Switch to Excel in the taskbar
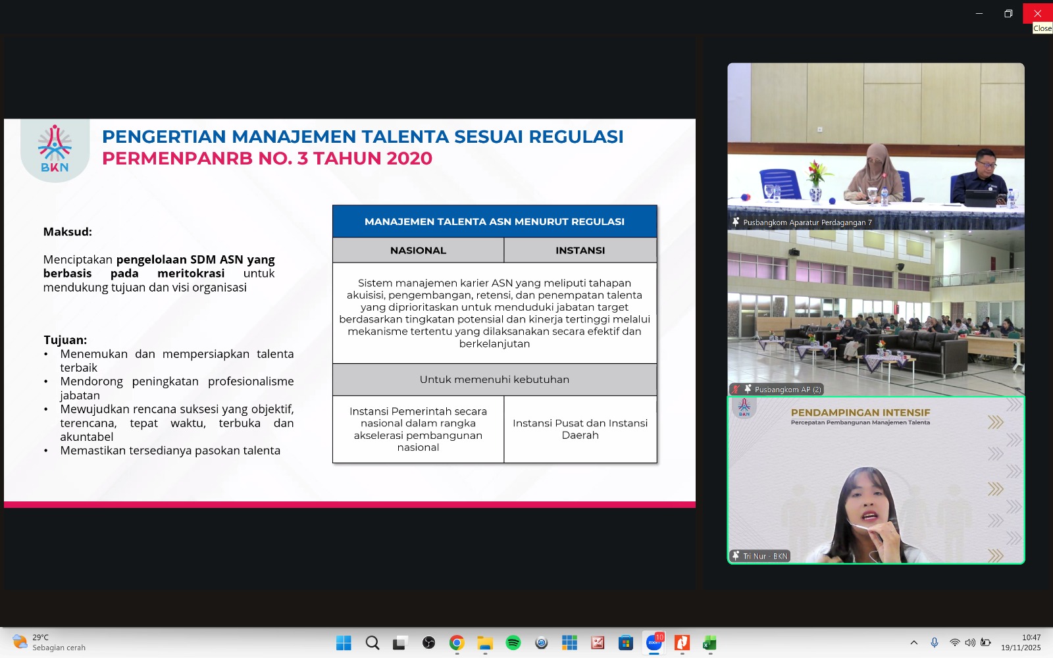1053x658 pixels. (709, 643)
